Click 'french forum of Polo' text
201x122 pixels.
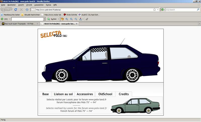pos(76,111)
